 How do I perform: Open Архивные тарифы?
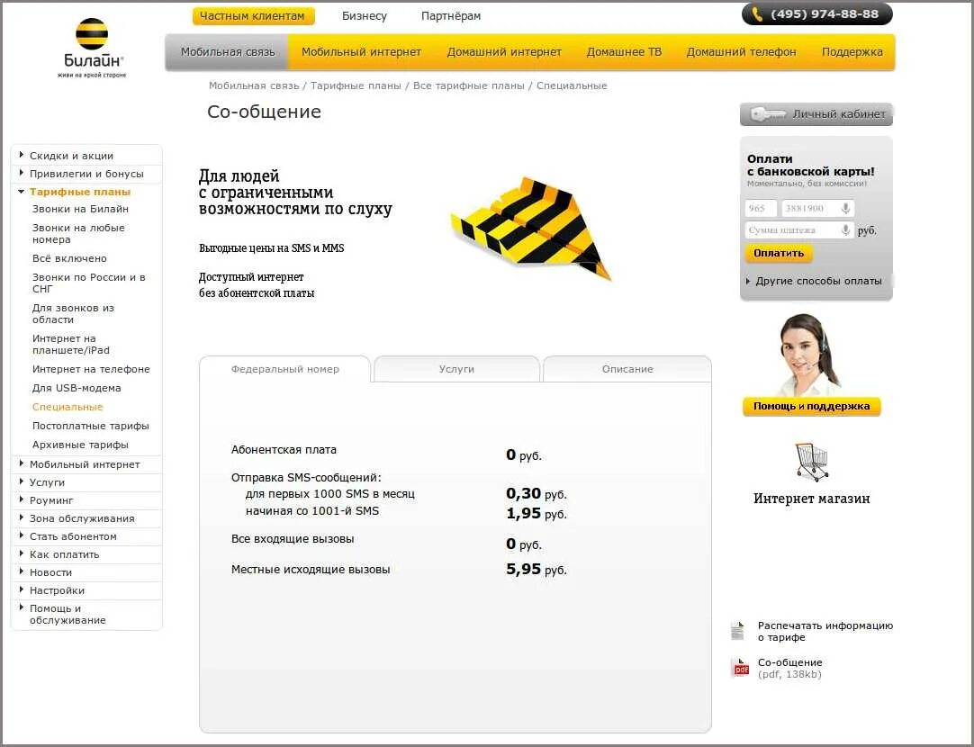click(80, 445)
